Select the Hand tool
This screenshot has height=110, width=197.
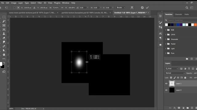tap(4, 54)
